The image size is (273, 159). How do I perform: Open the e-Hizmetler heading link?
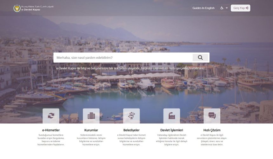pyautogui.click(x=51, y=130)
